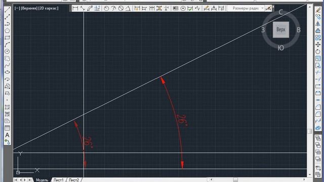Select the Rotate tool

tap(318, 52)
